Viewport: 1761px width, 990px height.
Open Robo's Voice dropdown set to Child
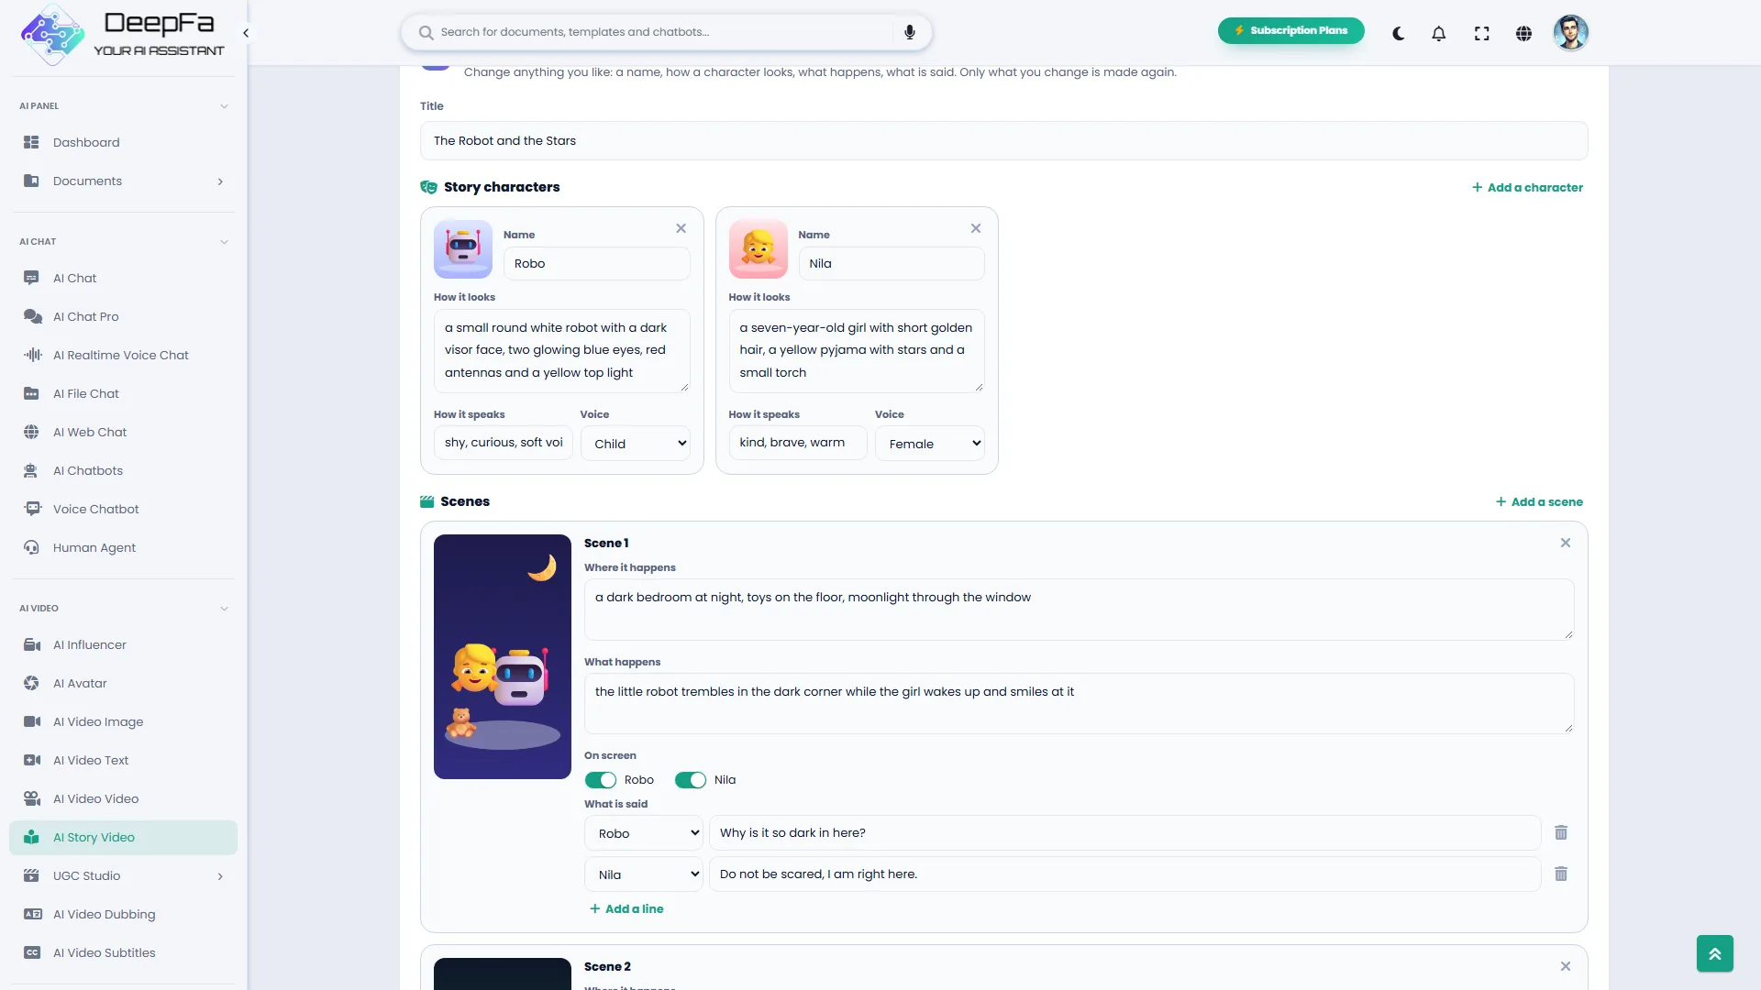[x=636, y=444]
